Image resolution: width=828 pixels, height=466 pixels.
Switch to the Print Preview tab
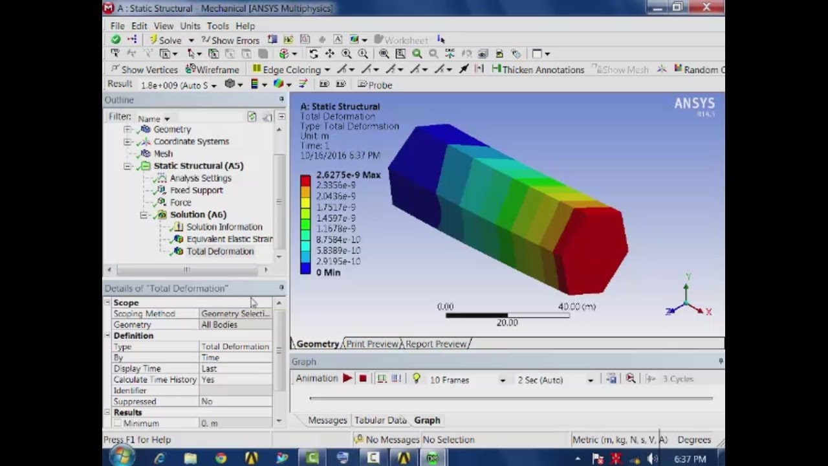click(372, 344)
